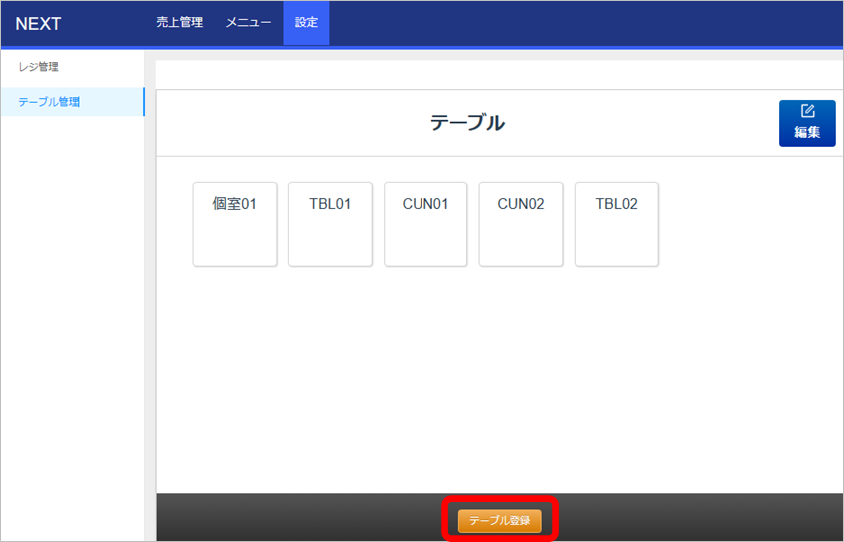Go to レジ管理 in the sidebar

coord(39,67)
